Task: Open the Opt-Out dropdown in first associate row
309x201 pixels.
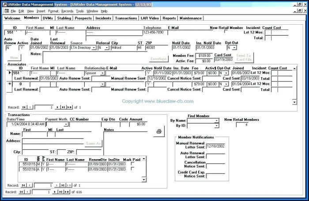Action: 226,73
